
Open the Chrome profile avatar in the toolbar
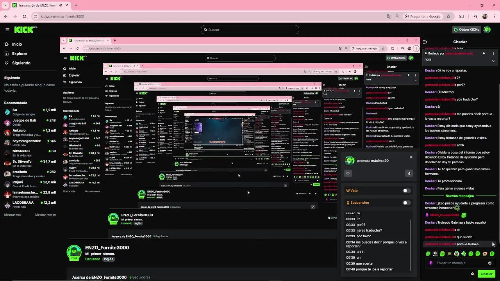(x=485, y=16)
